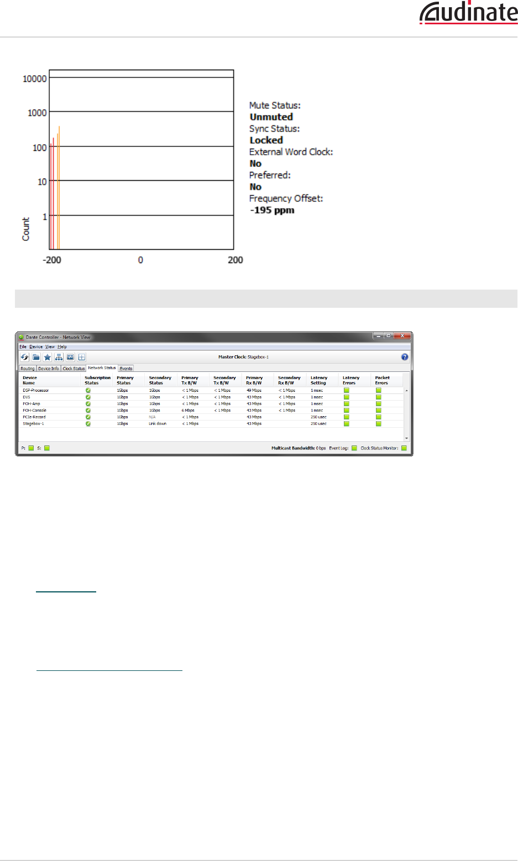
Task: Click DSP-Processor packet errors green indicator
Action: [379, 390]
